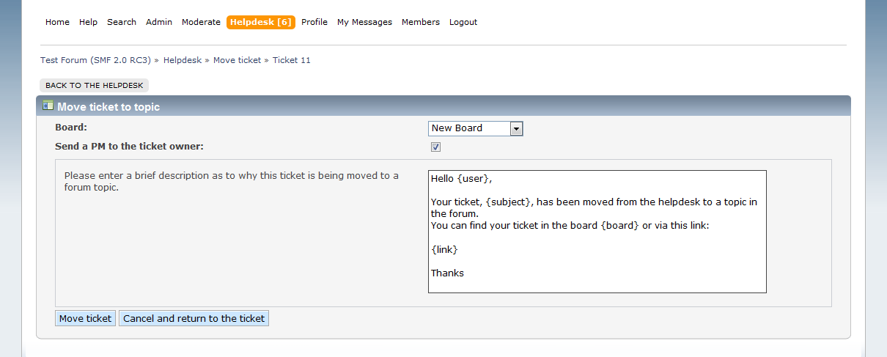Click inside the PM message text area
This screenshot has height=357, width=887.
click(x=597, y=232)
